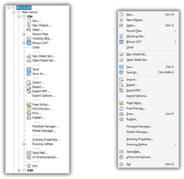Expand the Recent Files tree node
This screenshot has width=184, height=179.
click(24, 34)
